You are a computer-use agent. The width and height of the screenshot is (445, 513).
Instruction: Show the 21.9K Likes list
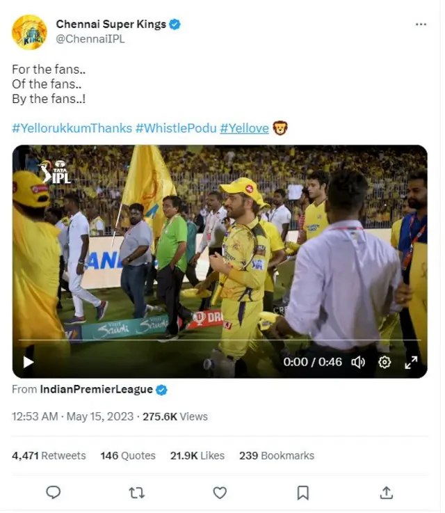point(197,455)
